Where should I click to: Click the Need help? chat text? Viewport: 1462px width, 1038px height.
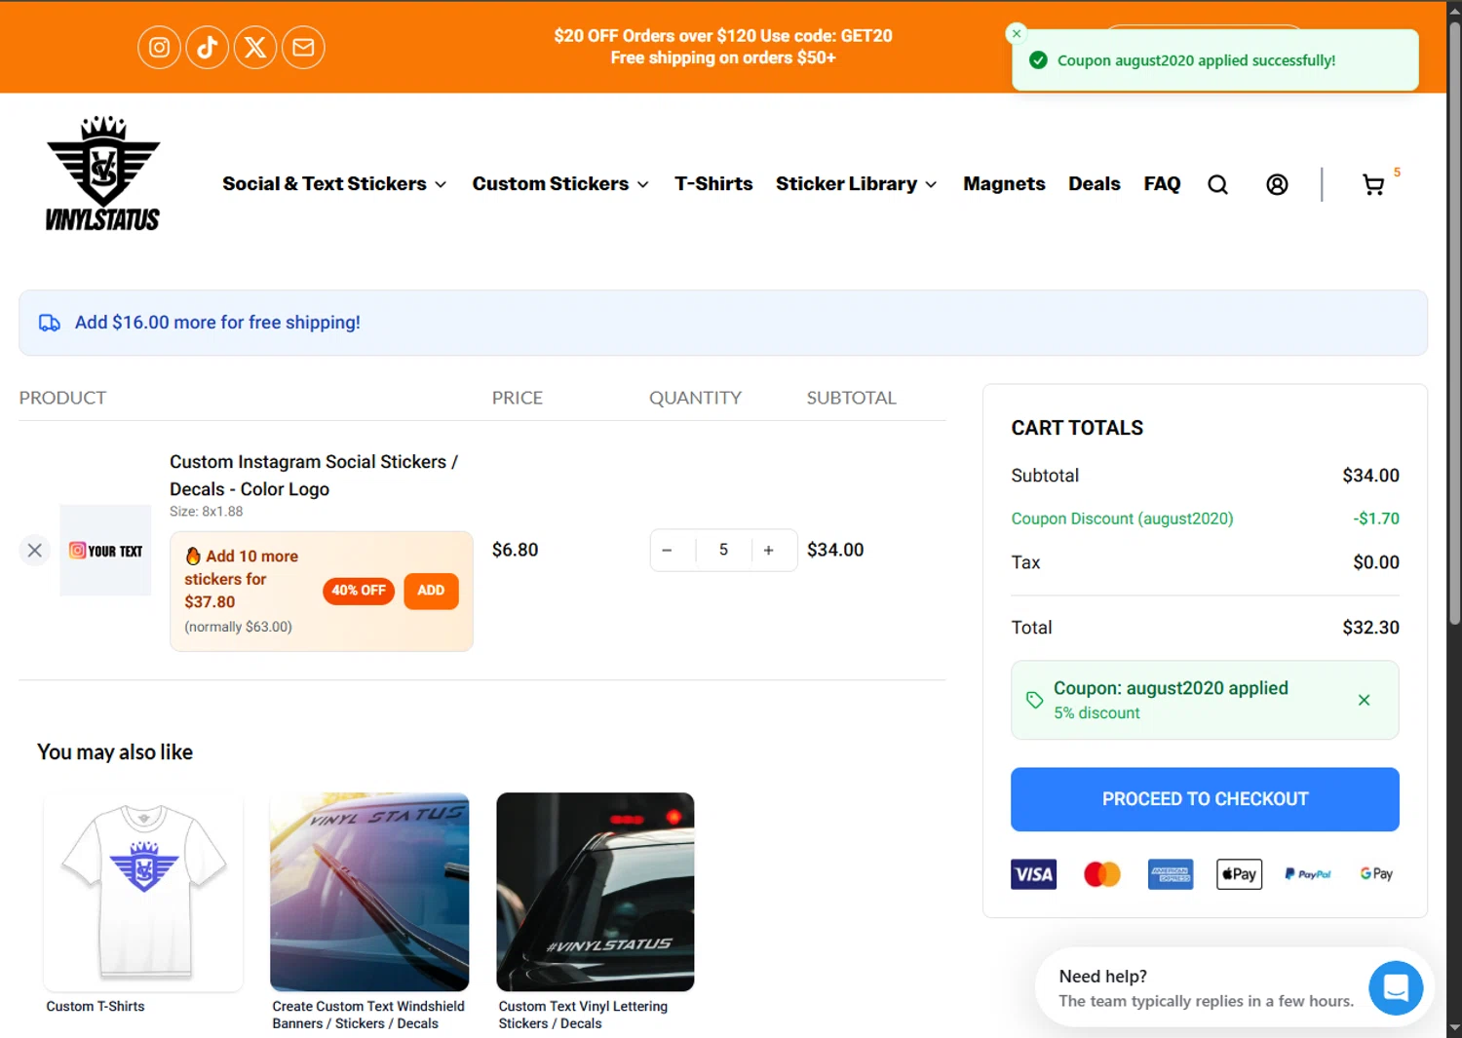pos(1102,977)
